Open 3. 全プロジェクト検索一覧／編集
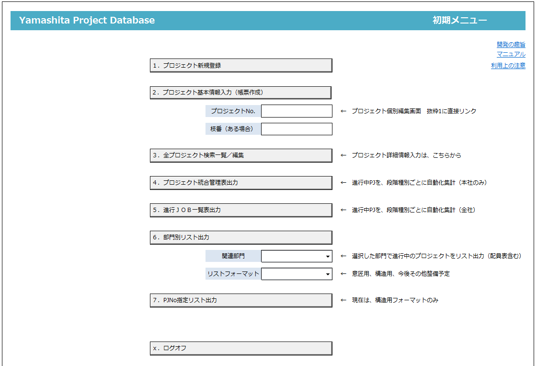 point(241,155)
